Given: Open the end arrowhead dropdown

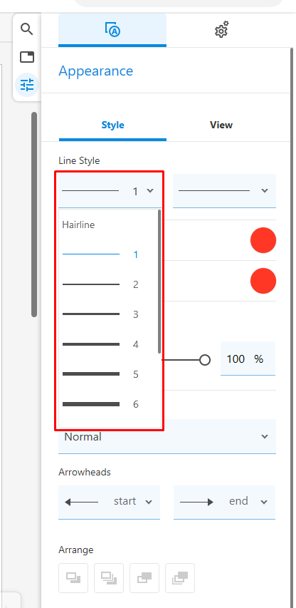Looking at the screenshot, I should click(x=224, y=502).
